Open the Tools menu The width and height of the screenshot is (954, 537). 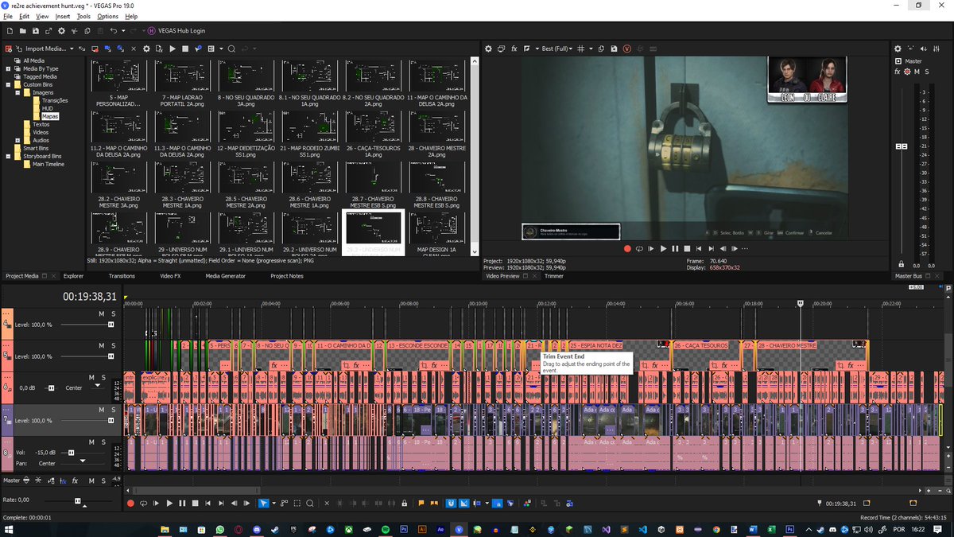pyautogui.click(x=83, y=16)
